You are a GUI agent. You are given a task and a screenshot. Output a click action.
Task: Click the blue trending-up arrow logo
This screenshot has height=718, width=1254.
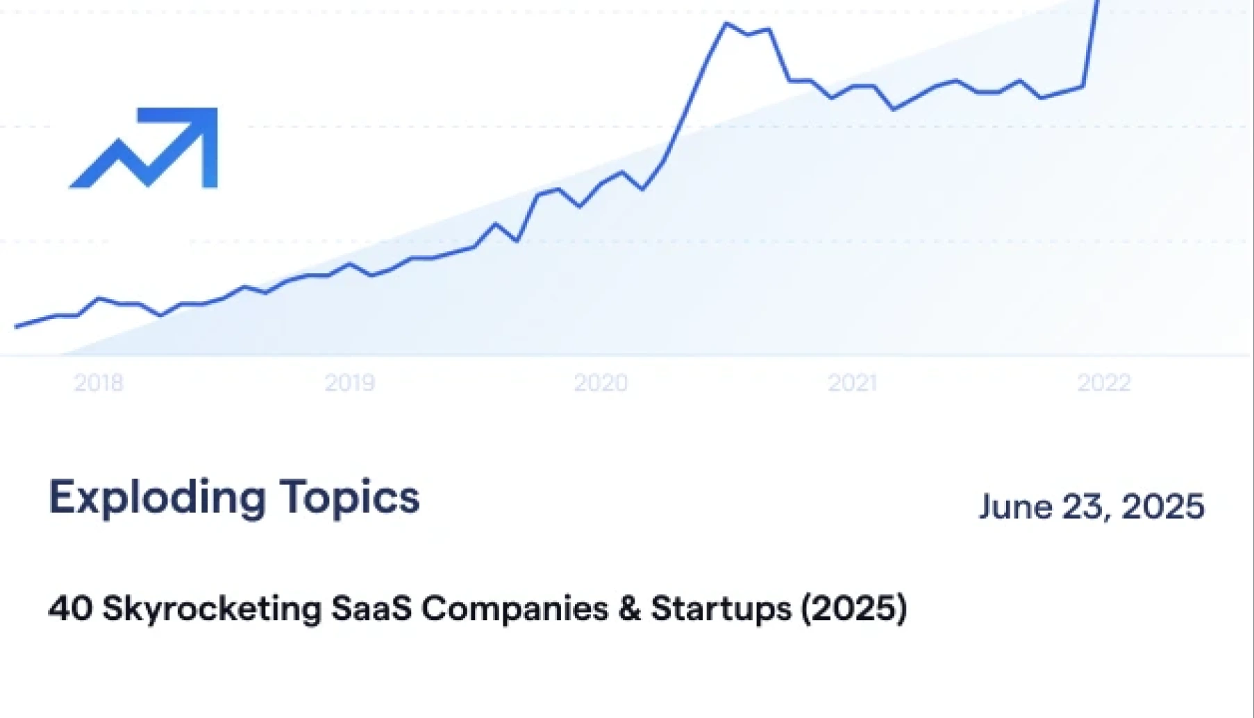[x=144, y=148]
